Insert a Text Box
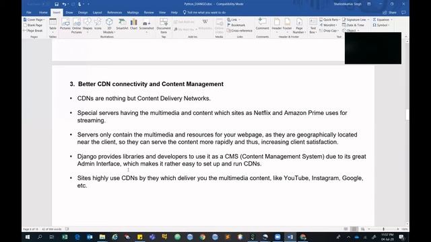Screen dimensions: 431x242 tap(312, 26)
